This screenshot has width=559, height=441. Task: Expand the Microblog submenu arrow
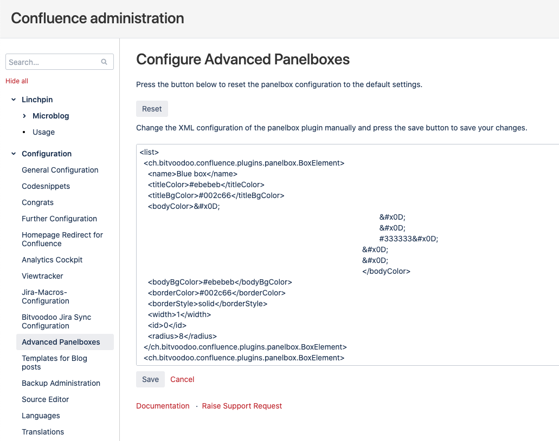(x=24, y=116)
